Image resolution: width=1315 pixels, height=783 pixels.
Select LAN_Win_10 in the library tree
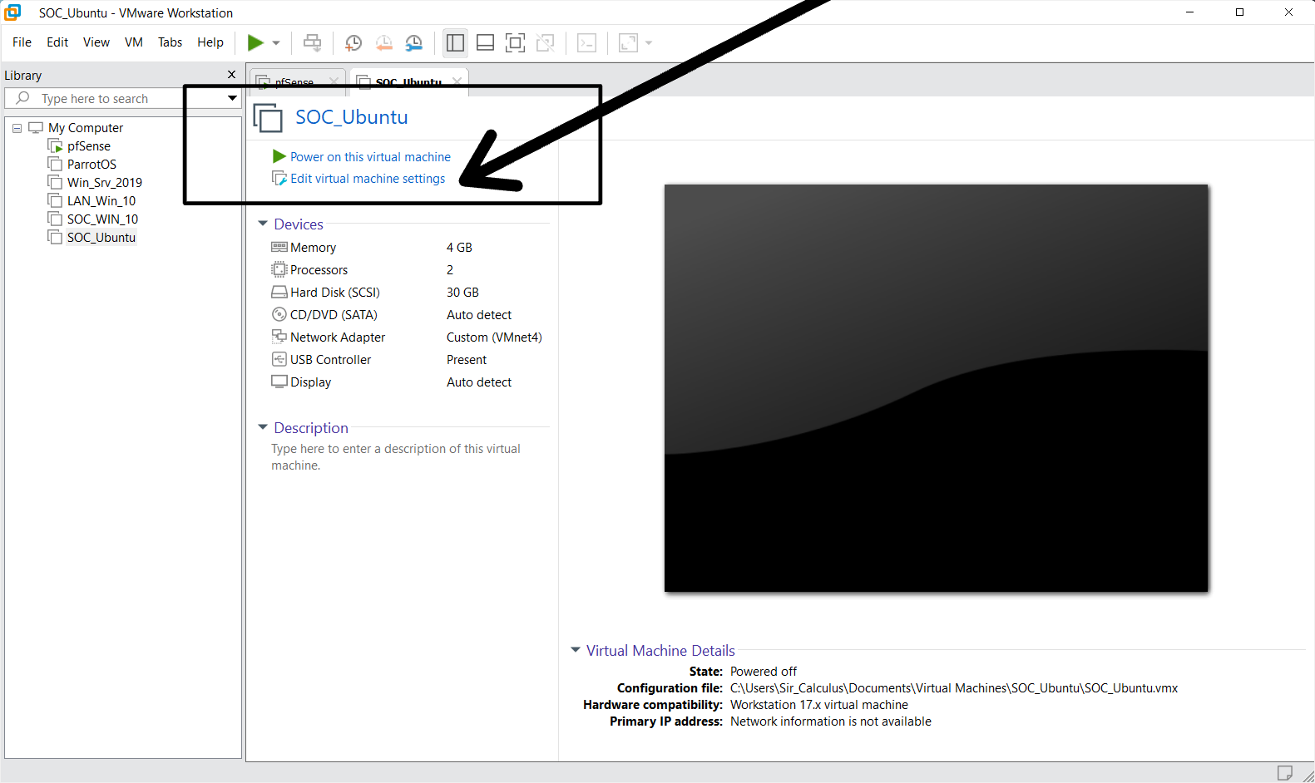(x=101, y=201)
